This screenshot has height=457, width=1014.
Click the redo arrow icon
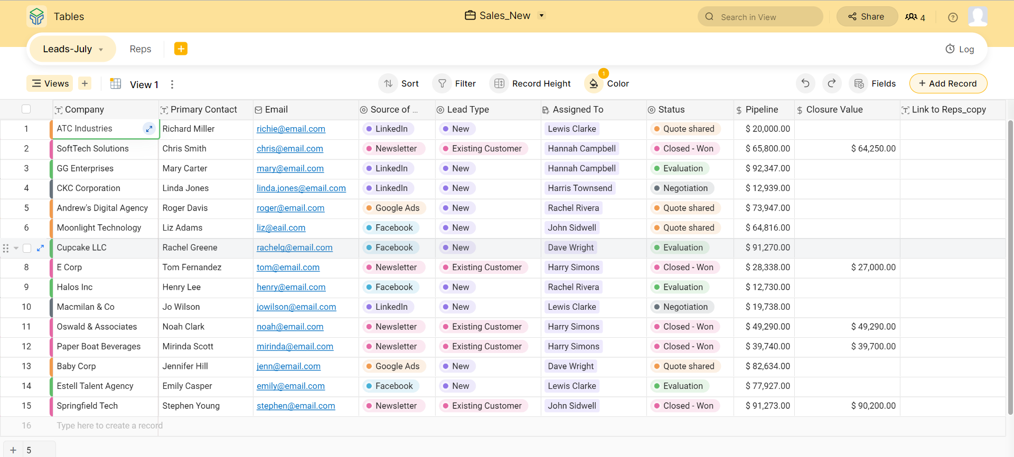pyautogui.click(x=832, y=83)
